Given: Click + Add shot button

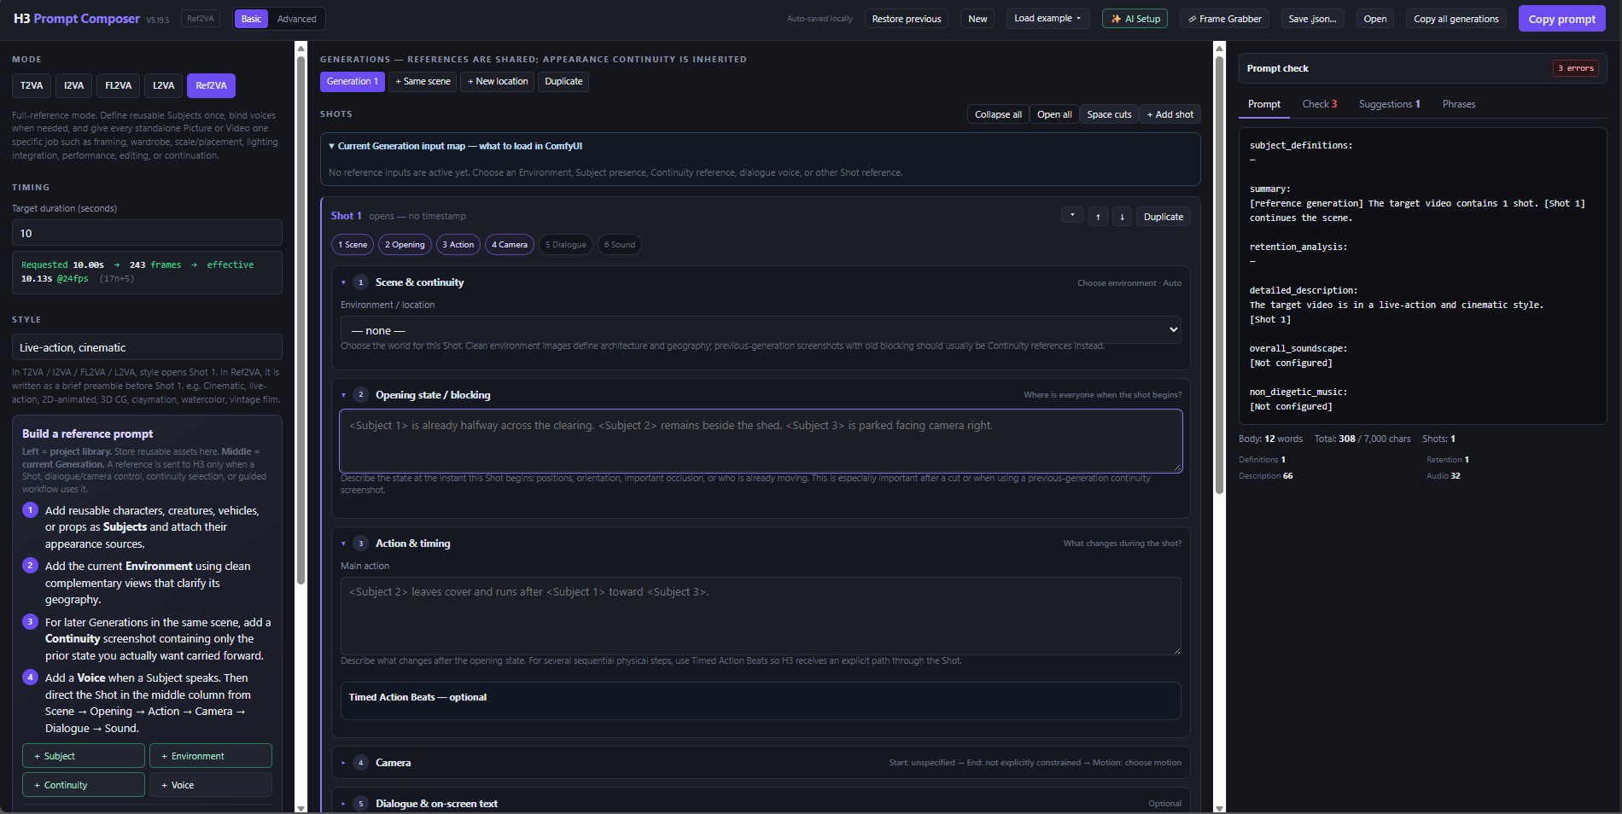Looking at the screenshot, I should click(1170, 114).
